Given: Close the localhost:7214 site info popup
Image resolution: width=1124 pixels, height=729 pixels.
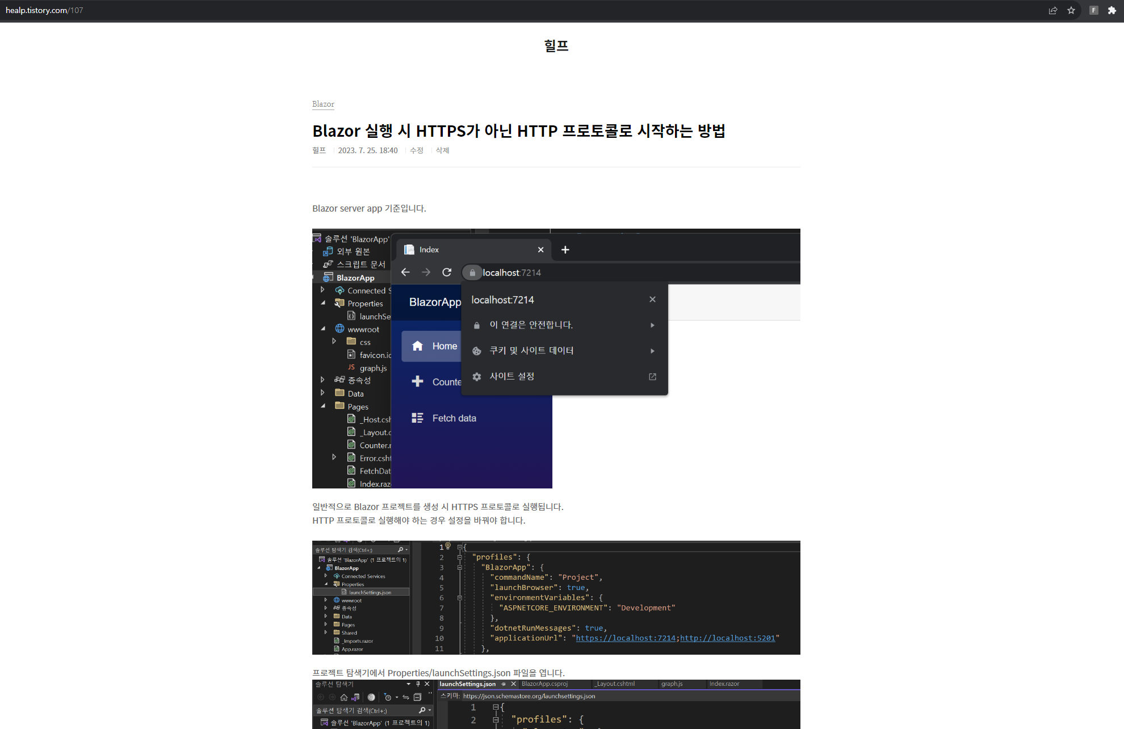Looking at the screenshot, I should coord(652,300).
